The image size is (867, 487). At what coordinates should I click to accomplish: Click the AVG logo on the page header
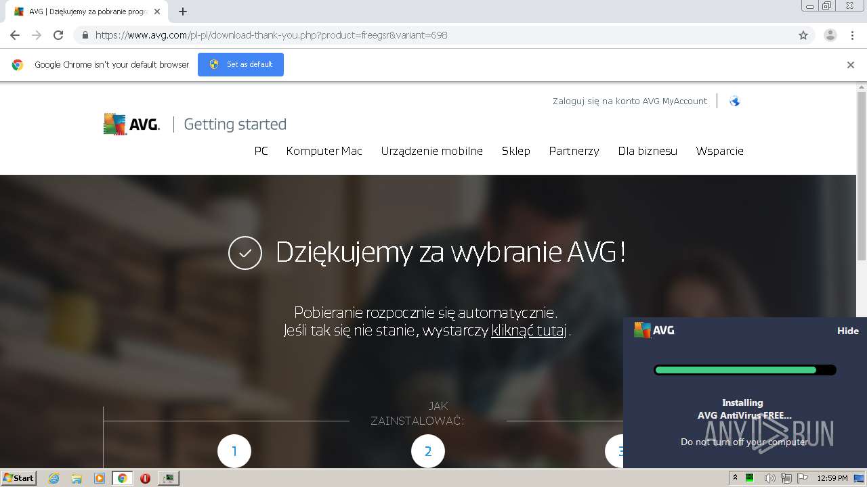pyautogui.click(x=131, y=124)
